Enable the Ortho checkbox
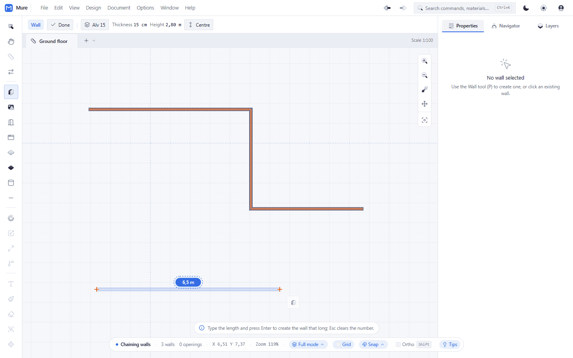The image size is (573, 358). click(398, 344)
